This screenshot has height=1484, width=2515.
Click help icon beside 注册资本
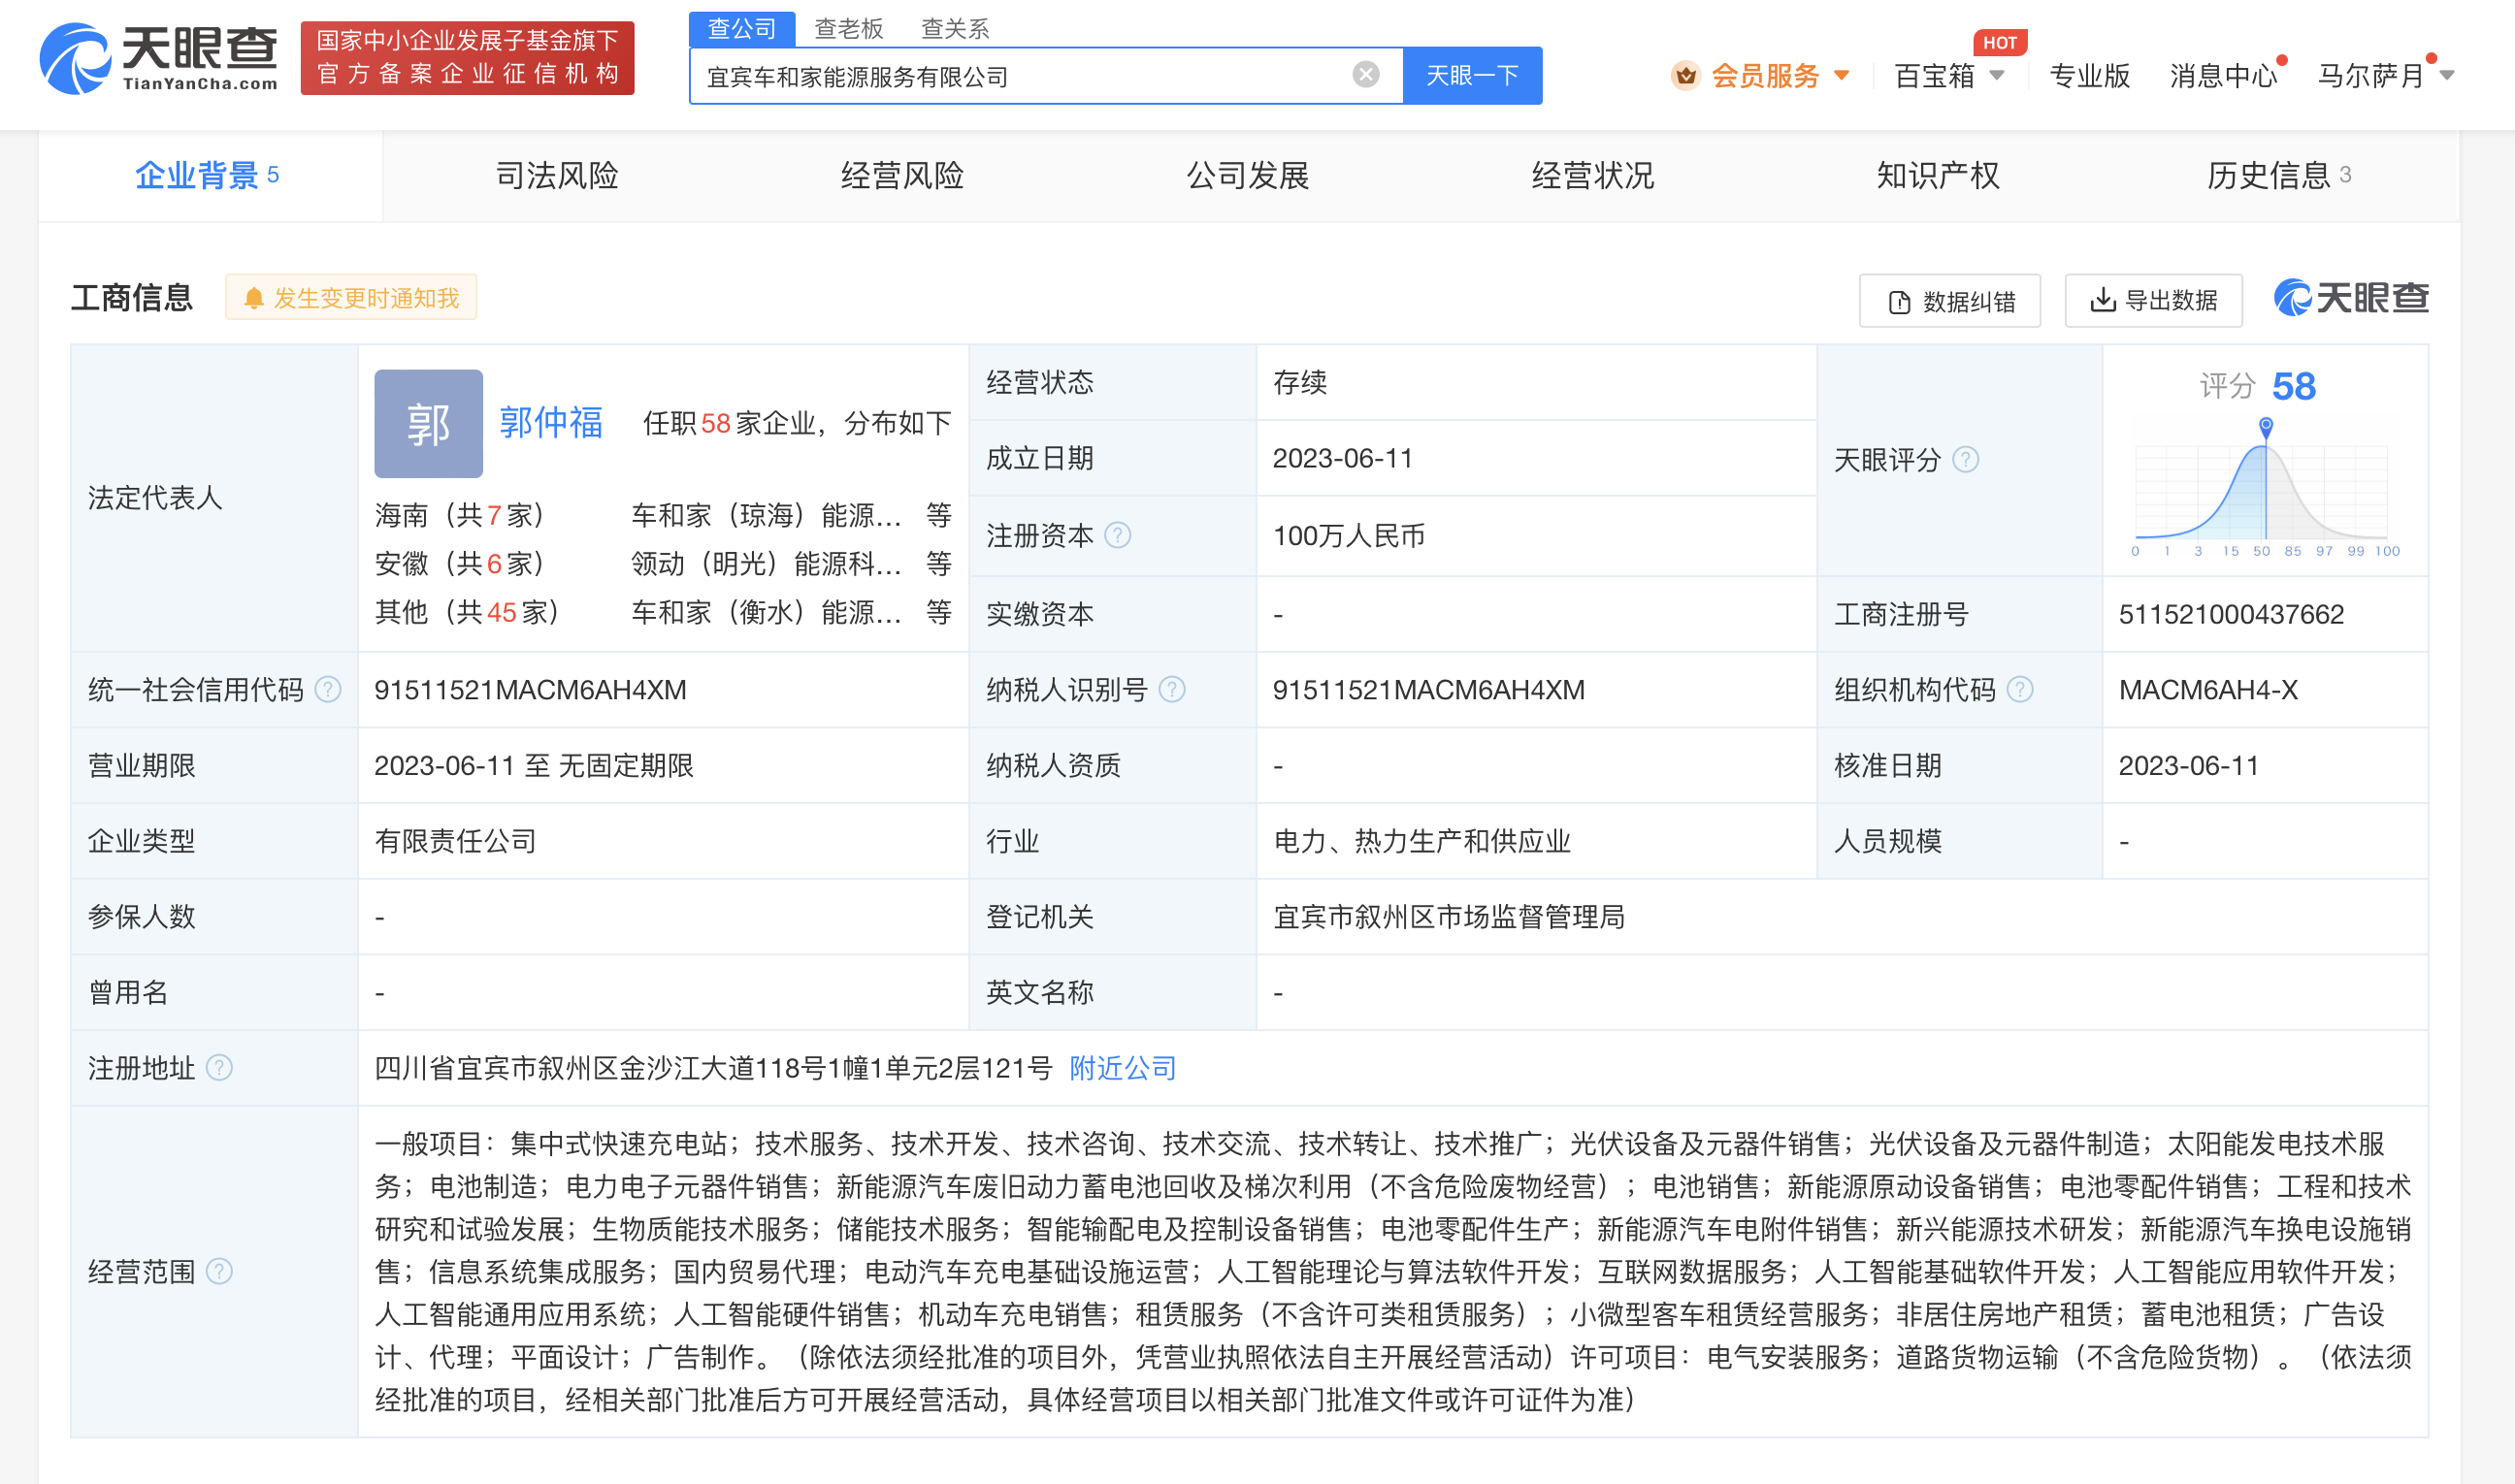[1118, 535]
